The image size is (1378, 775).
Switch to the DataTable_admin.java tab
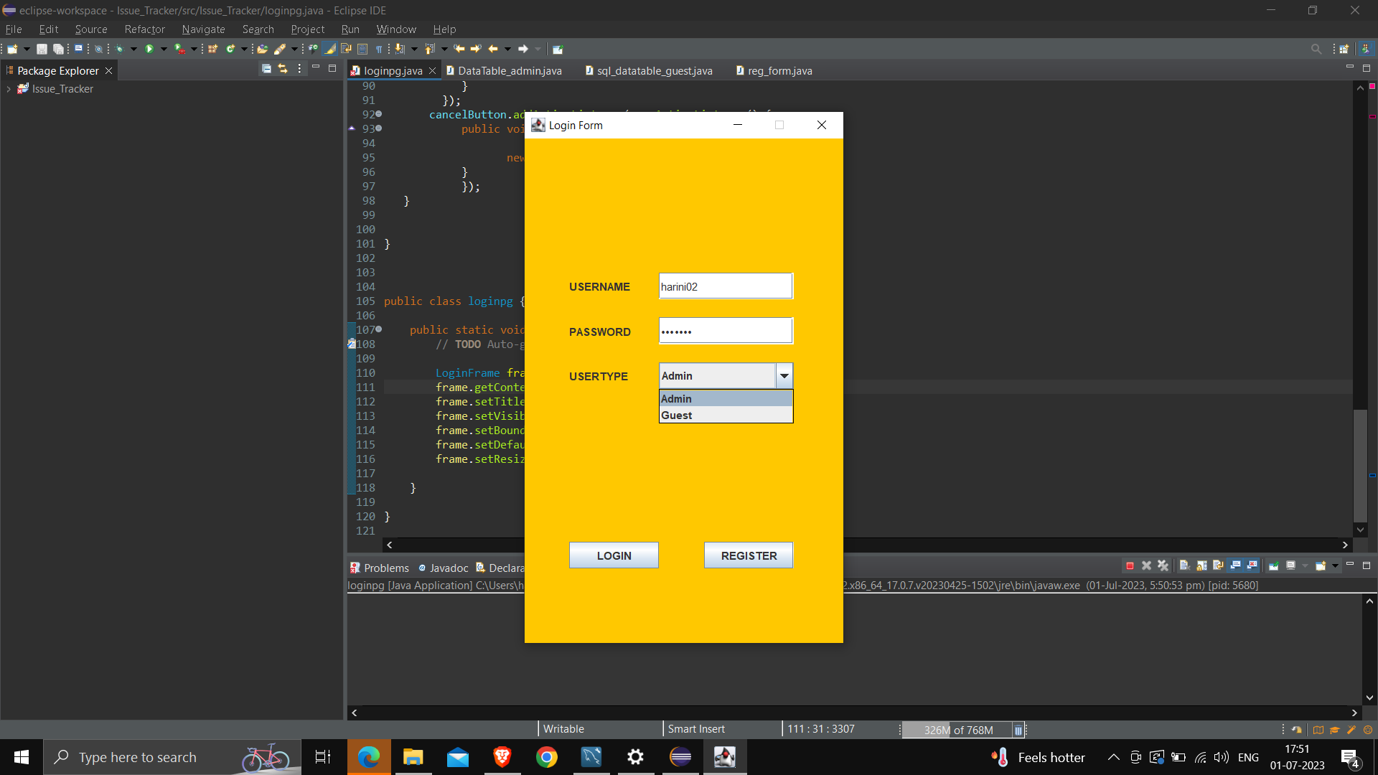510,70
